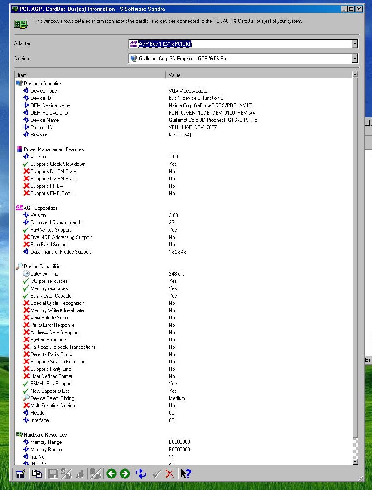The height and width of the screenshot is (490, 372).
Task: Click the list scroll-down arrow
Action: coord(355,462)
